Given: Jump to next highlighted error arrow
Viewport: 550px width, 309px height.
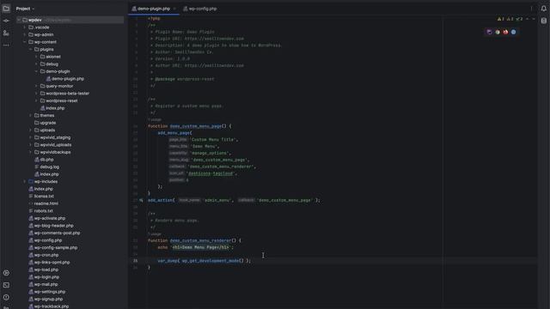Looking at the screenshot, I should (x=534, y=19).
